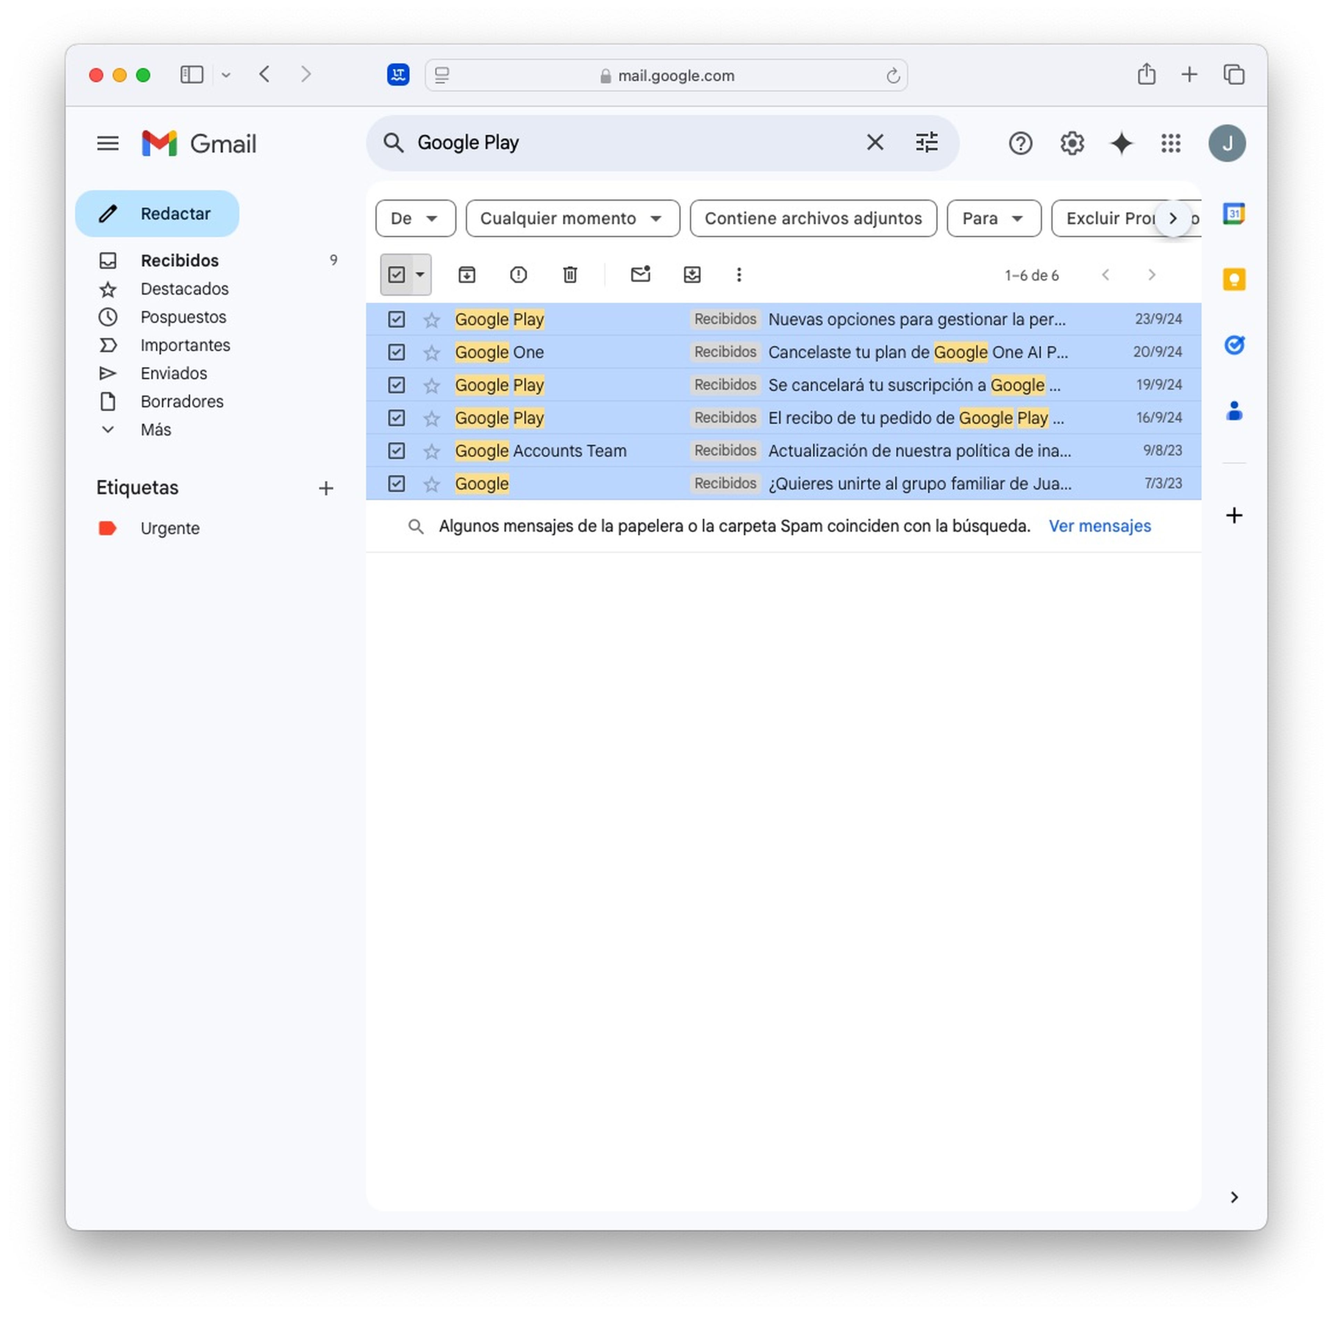Toggle Contiene archivos adjuntos filter
The height and width of the screenshot is (1317, 1333).
813,219
